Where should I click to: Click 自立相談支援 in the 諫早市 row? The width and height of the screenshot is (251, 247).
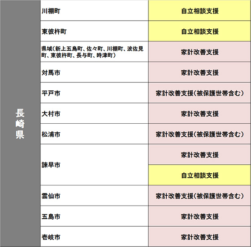pos(199,175)
